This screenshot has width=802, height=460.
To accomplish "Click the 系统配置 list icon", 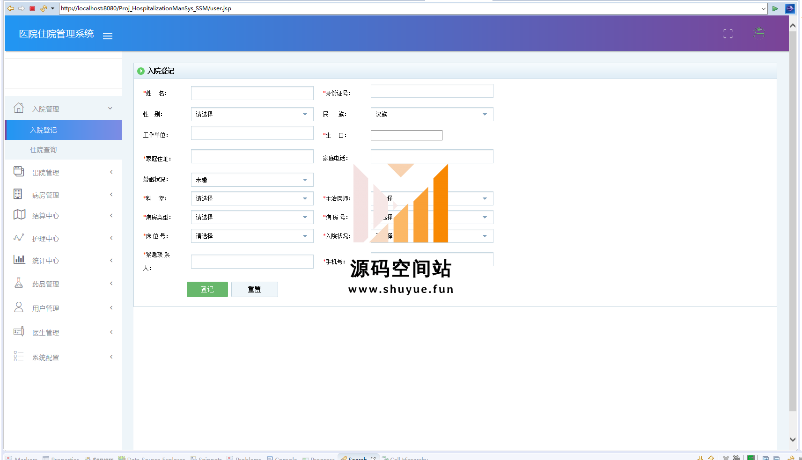I will point(19,357).
